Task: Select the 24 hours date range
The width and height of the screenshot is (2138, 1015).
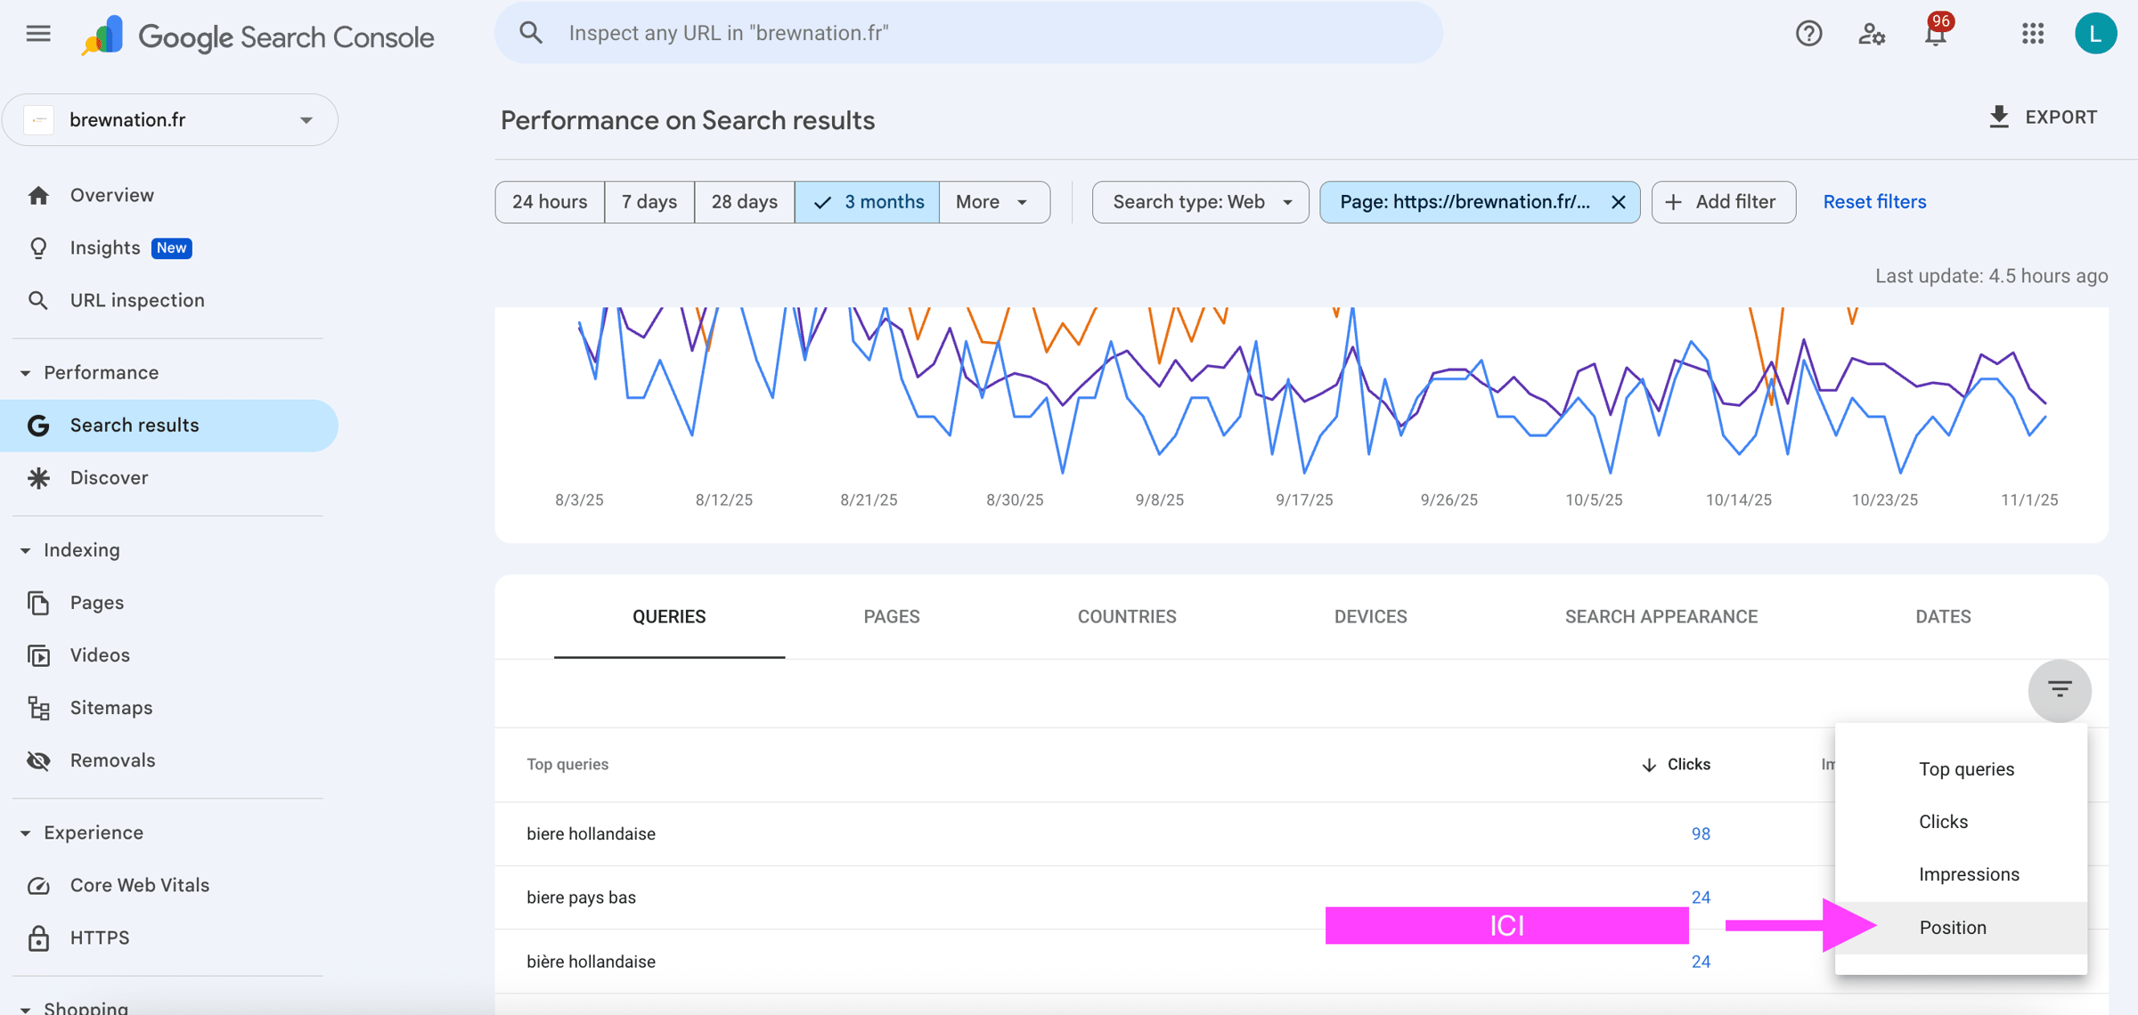Action: click(x=550, y=202)
